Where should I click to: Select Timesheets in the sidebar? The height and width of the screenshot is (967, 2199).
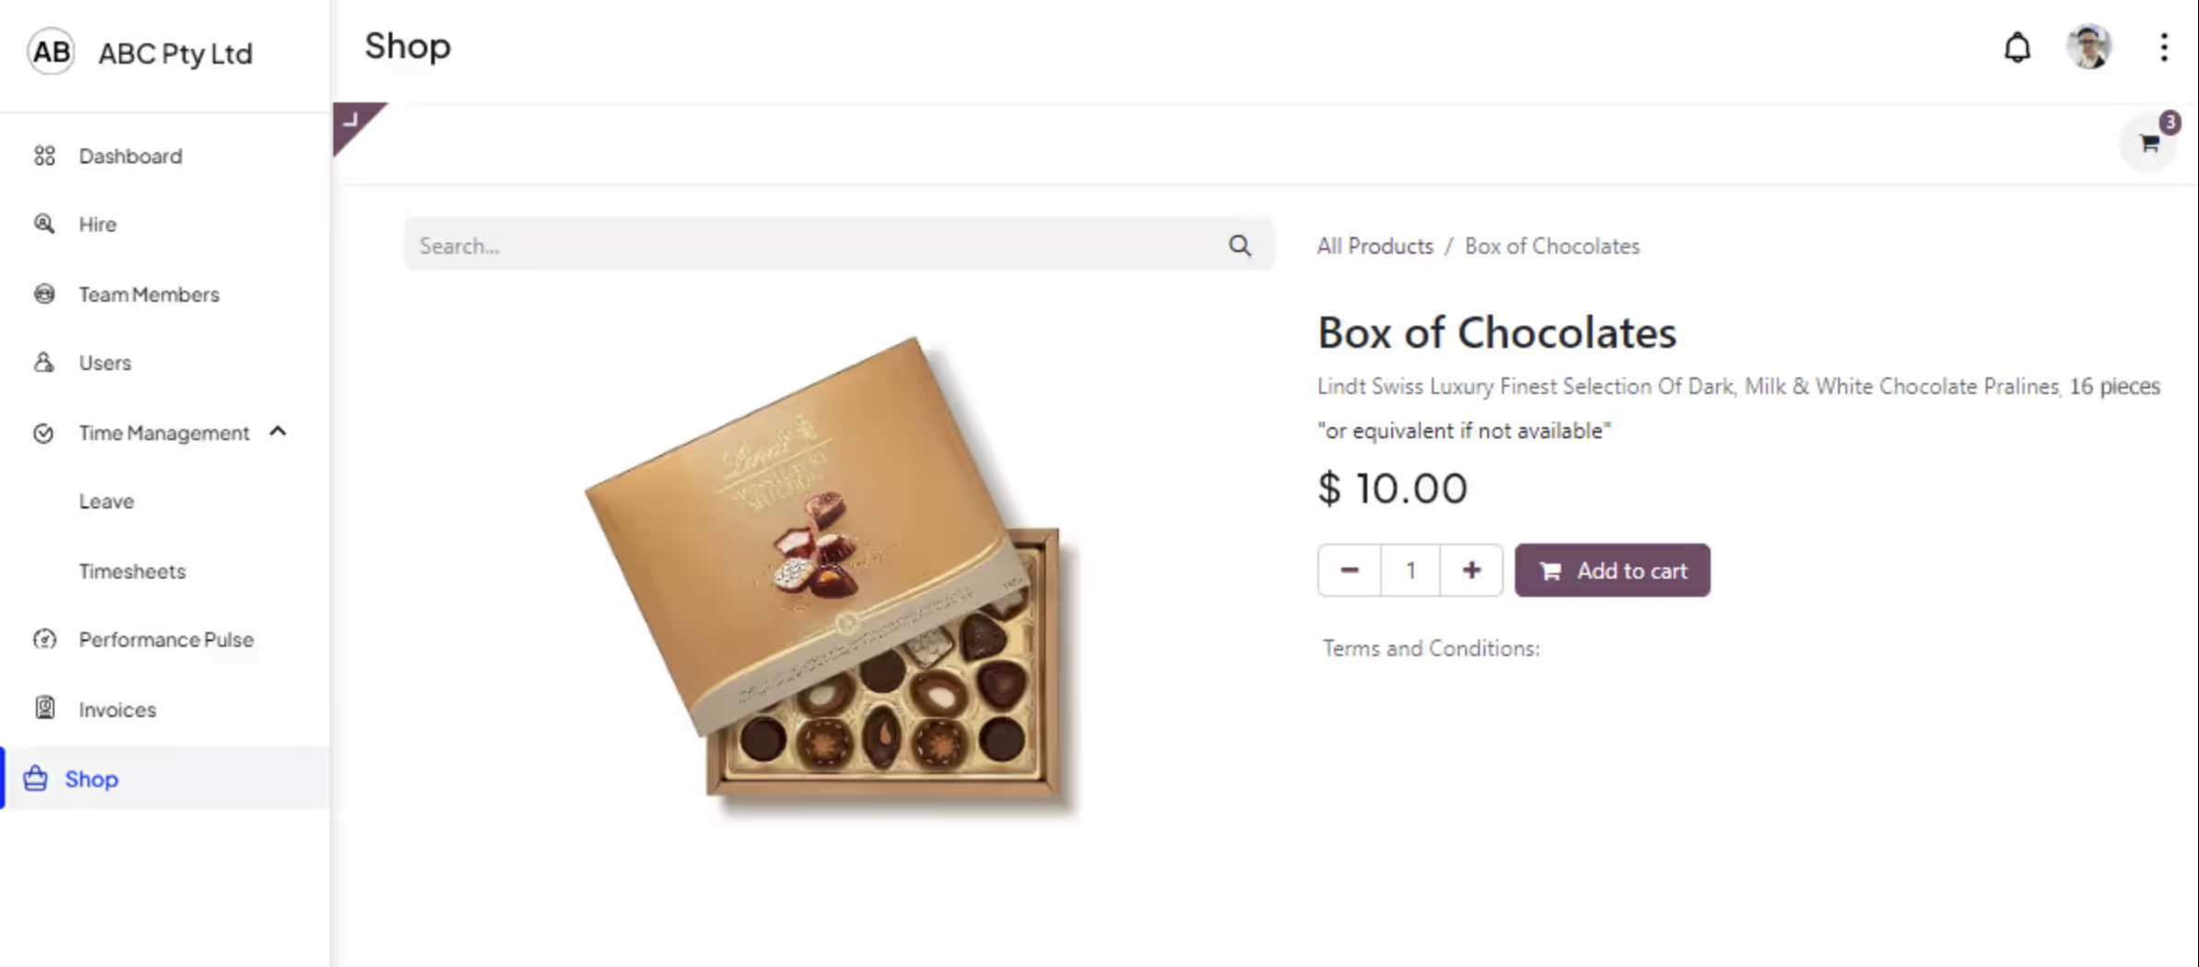[x=132, y=571]
